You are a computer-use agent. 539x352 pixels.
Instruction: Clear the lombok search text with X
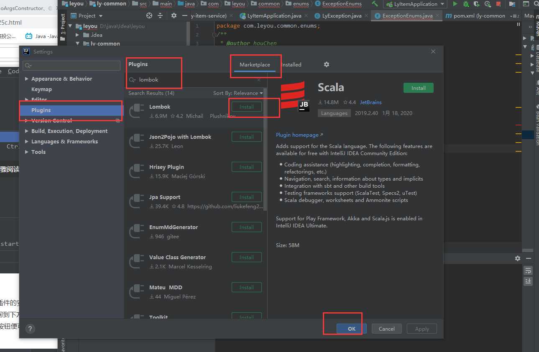pyautogui.click(x=259, y=79)
